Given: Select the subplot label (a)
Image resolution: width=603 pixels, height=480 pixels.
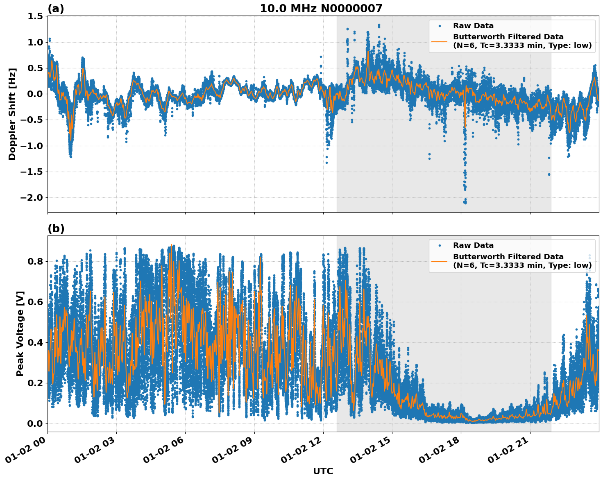Looking at the screenshot, I should tap(56, 8).
